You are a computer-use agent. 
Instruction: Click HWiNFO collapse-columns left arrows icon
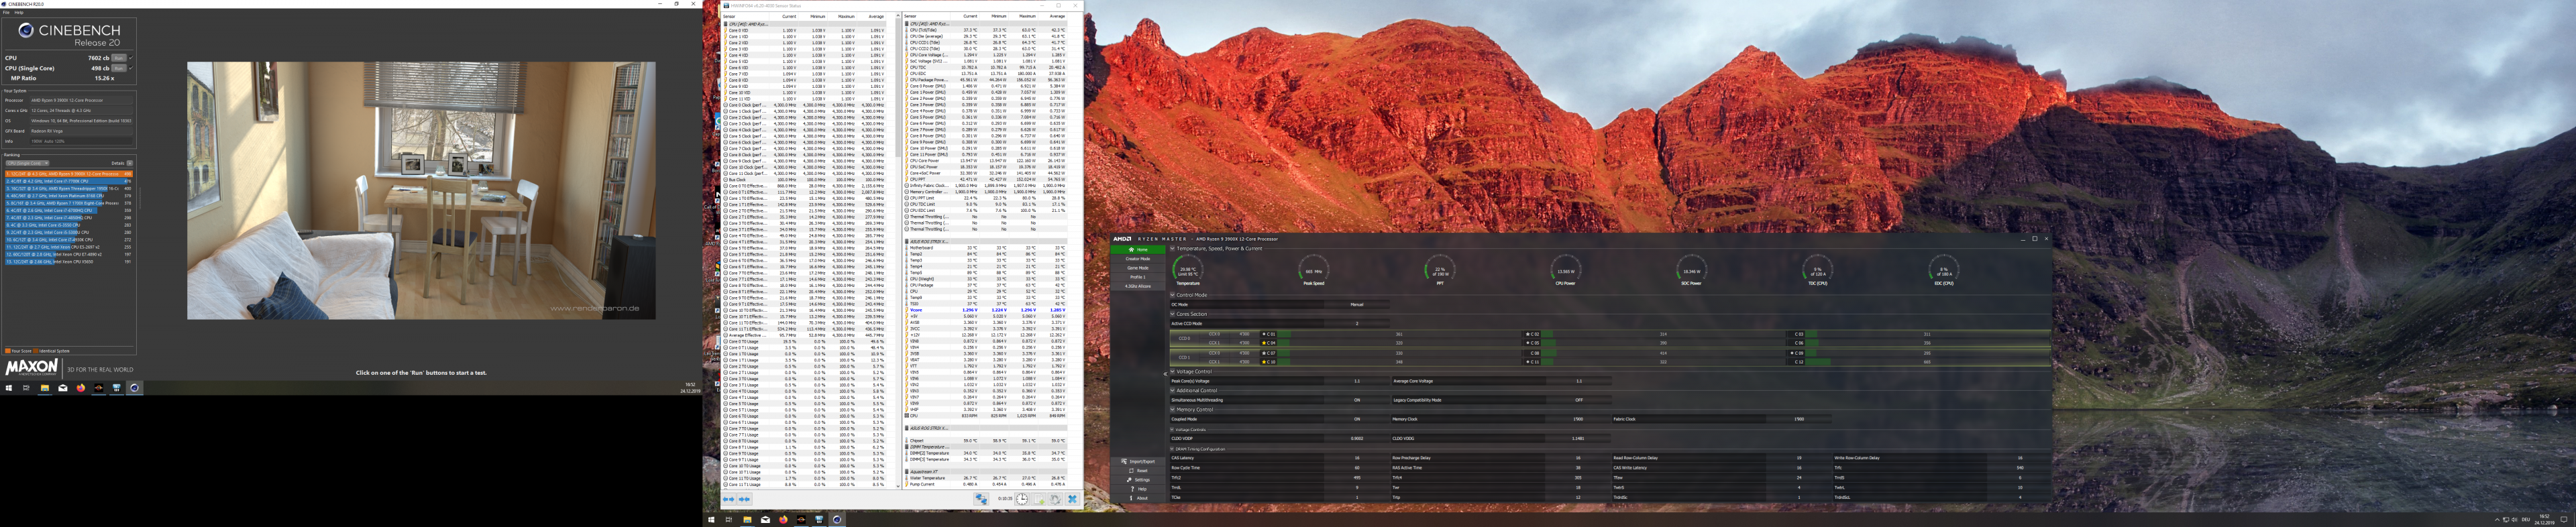click(x=729, y=498)
